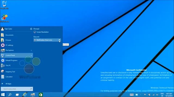Pin Notification Area Icons to list

tap(60, 40)
